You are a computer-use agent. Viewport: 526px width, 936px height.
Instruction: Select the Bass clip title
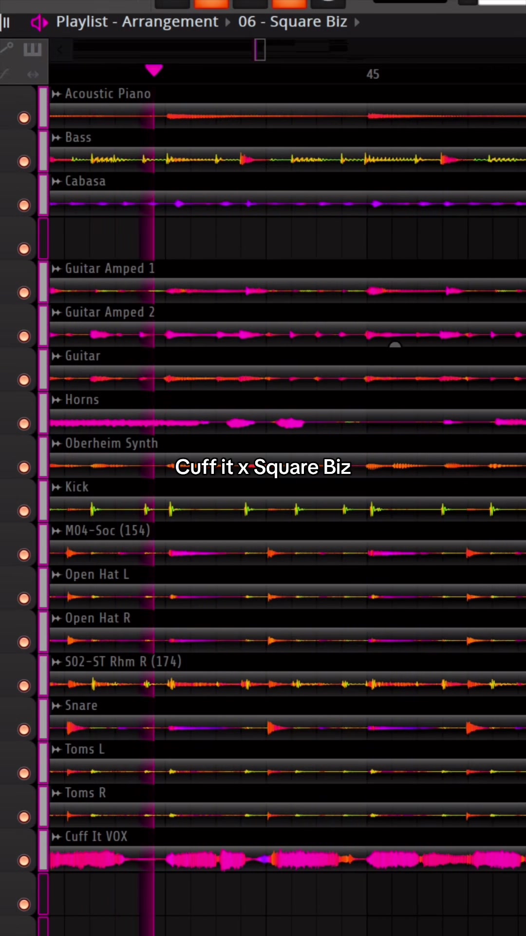tap(78, 137)
